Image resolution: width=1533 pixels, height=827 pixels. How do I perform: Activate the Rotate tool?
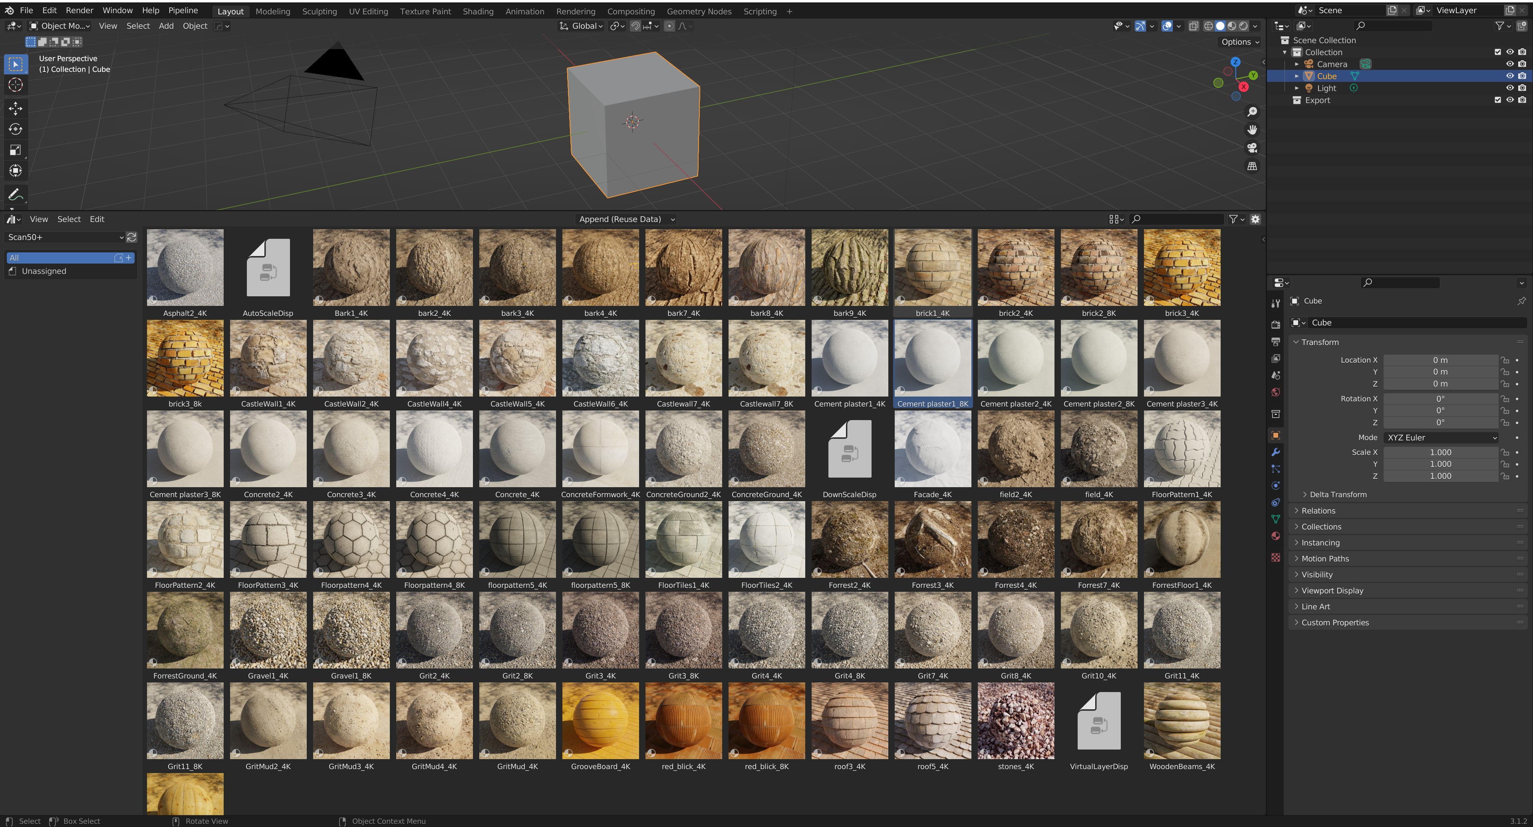[x=16, y=129]
